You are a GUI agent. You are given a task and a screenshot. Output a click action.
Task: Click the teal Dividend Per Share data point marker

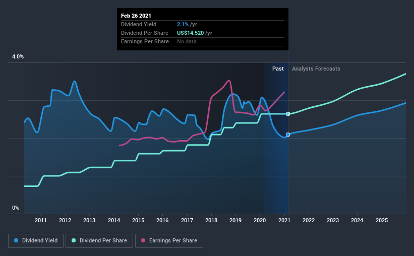pos(288,114)
